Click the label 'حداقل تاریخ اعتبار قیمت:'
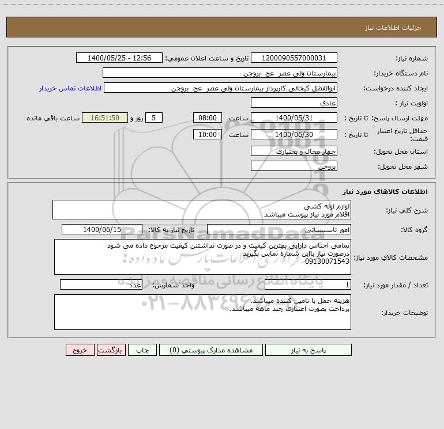The image size is (444, 429). (x=402, y=135)
